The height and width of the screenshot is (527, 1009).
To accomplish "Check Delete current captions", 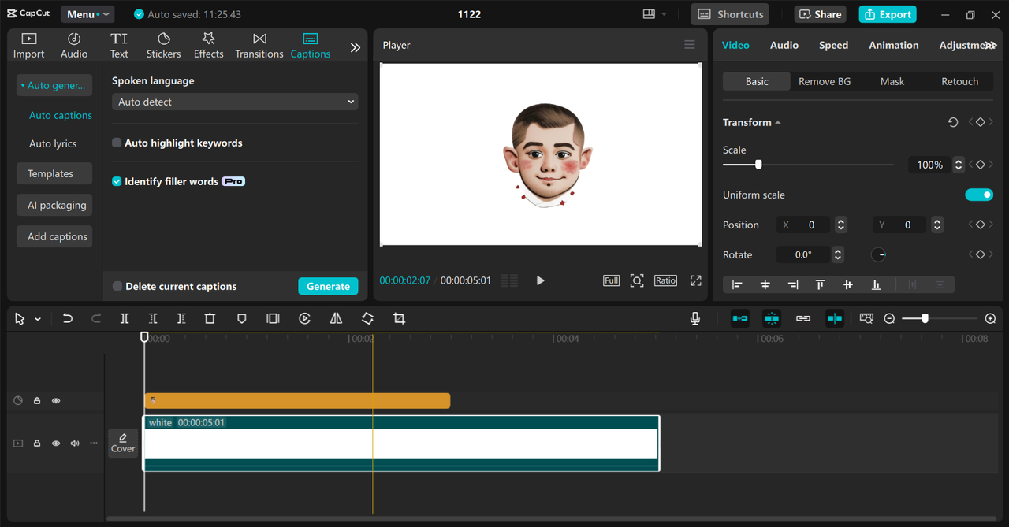I will (117, 286).
